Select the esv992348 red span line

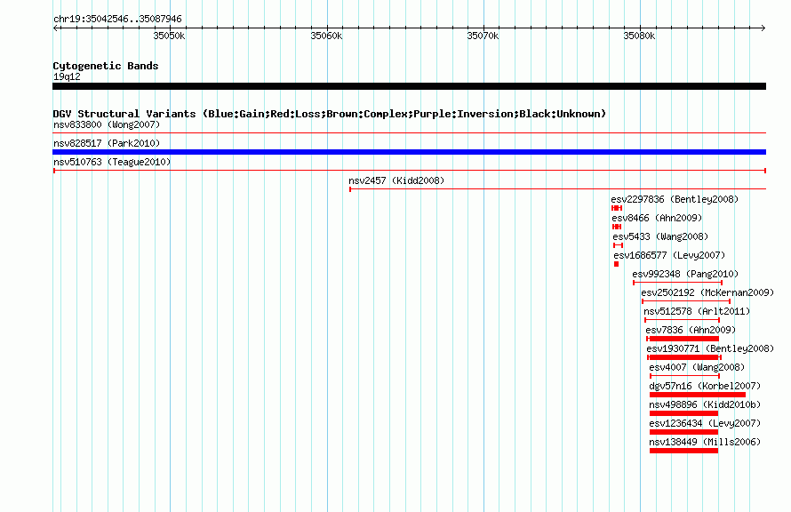point(677,283)
